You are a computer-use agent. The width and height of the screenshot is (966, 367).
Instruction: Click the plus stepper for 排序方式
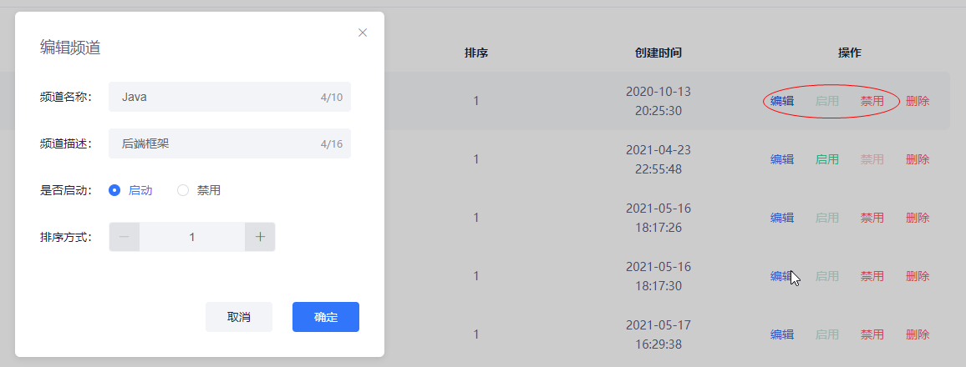point(260,237)
